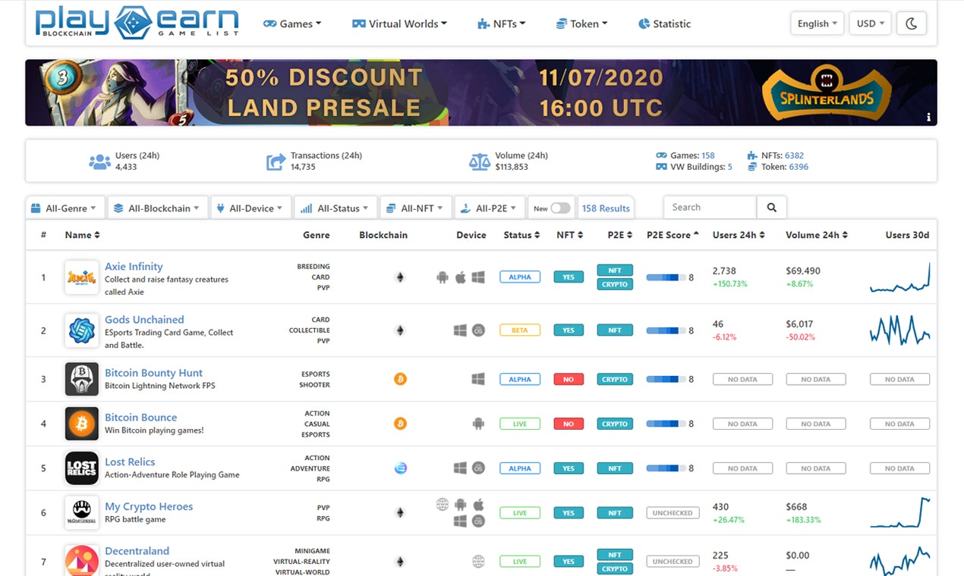Click the Decentraland logo
Viewport: 964px width, 576px height.
[81, 559]
